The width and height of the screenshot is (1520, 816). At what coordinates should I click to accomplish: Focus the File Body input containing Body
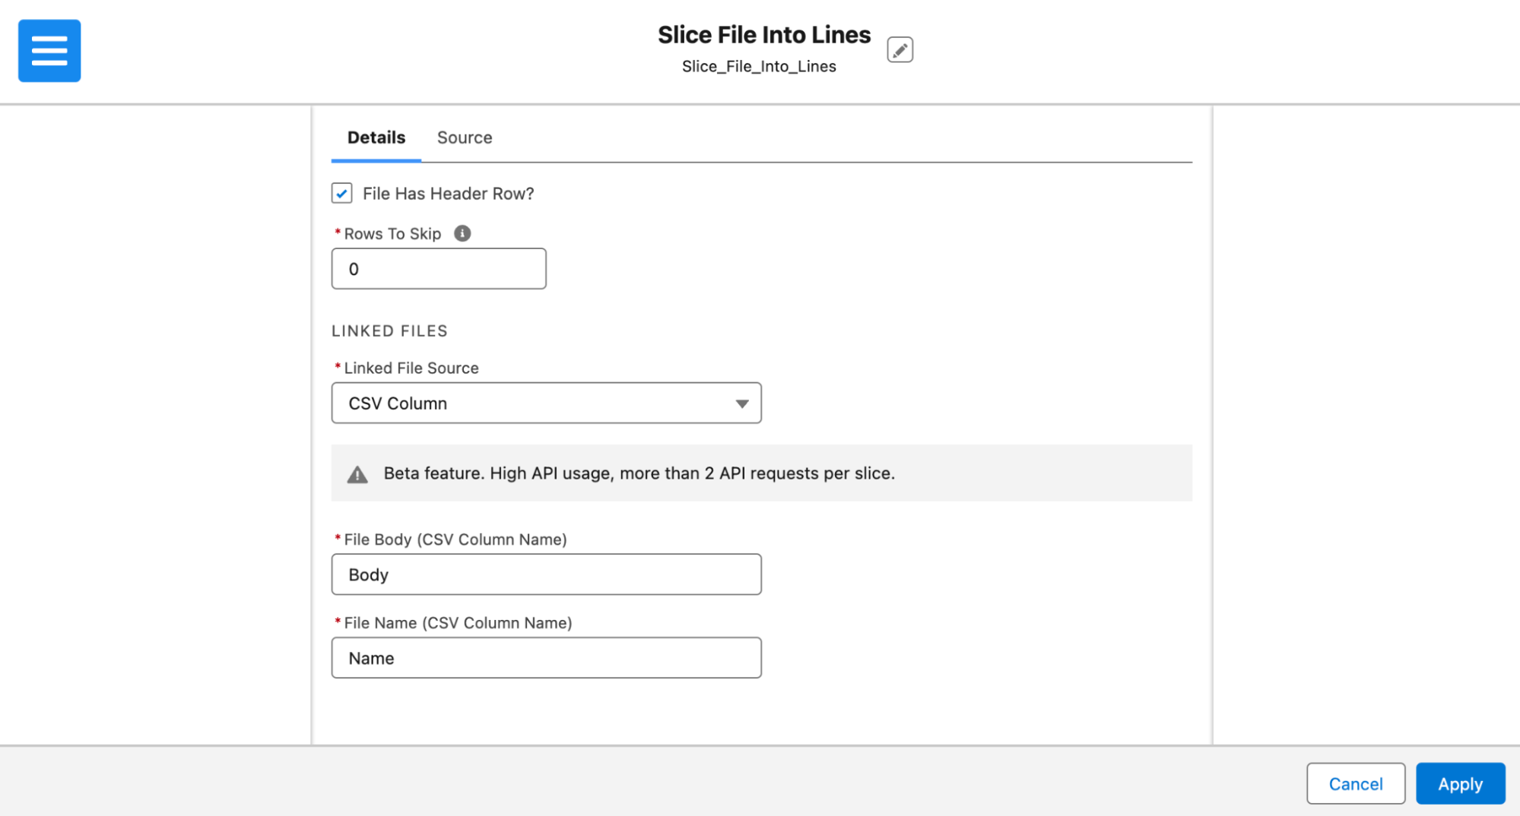pos(546,574)
